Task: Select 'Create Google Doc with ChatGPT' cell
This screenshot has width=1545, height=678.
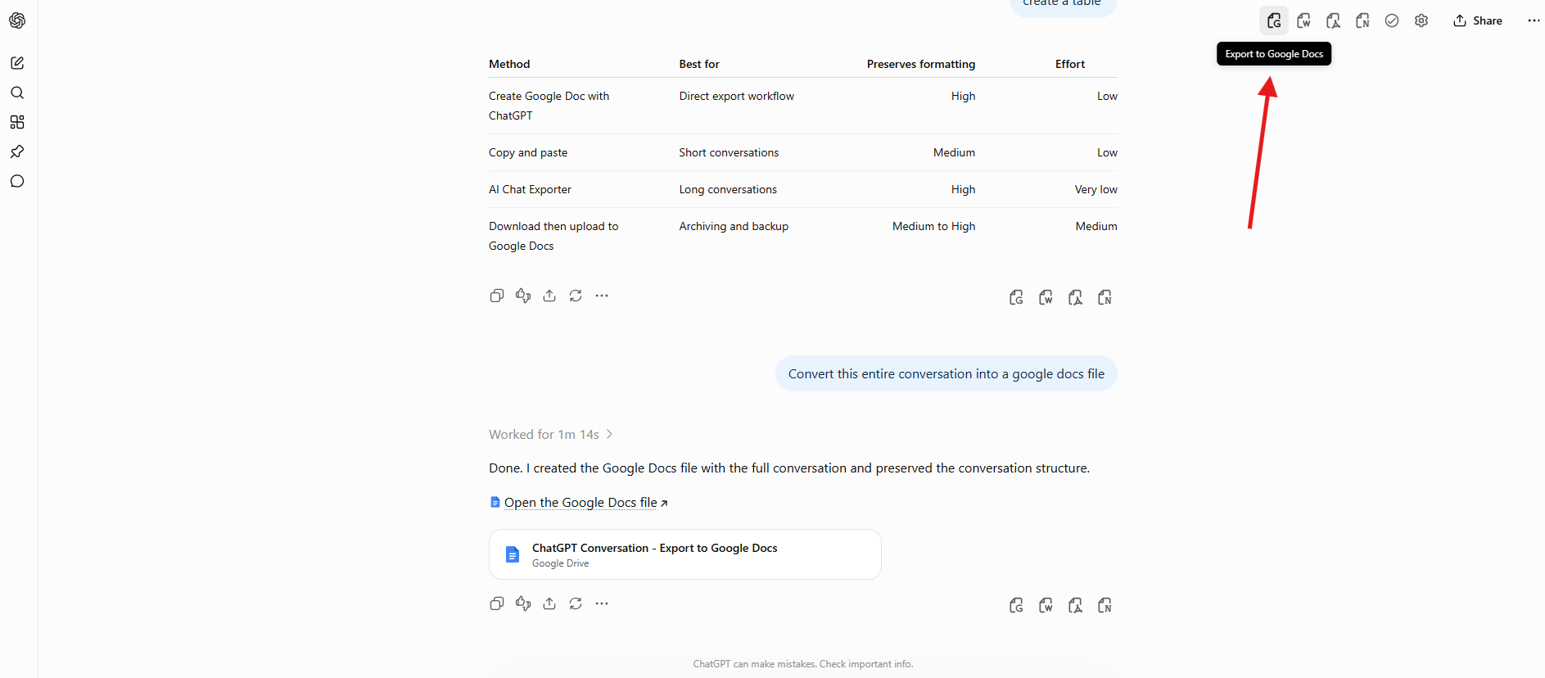Action: tap(549, 106)
